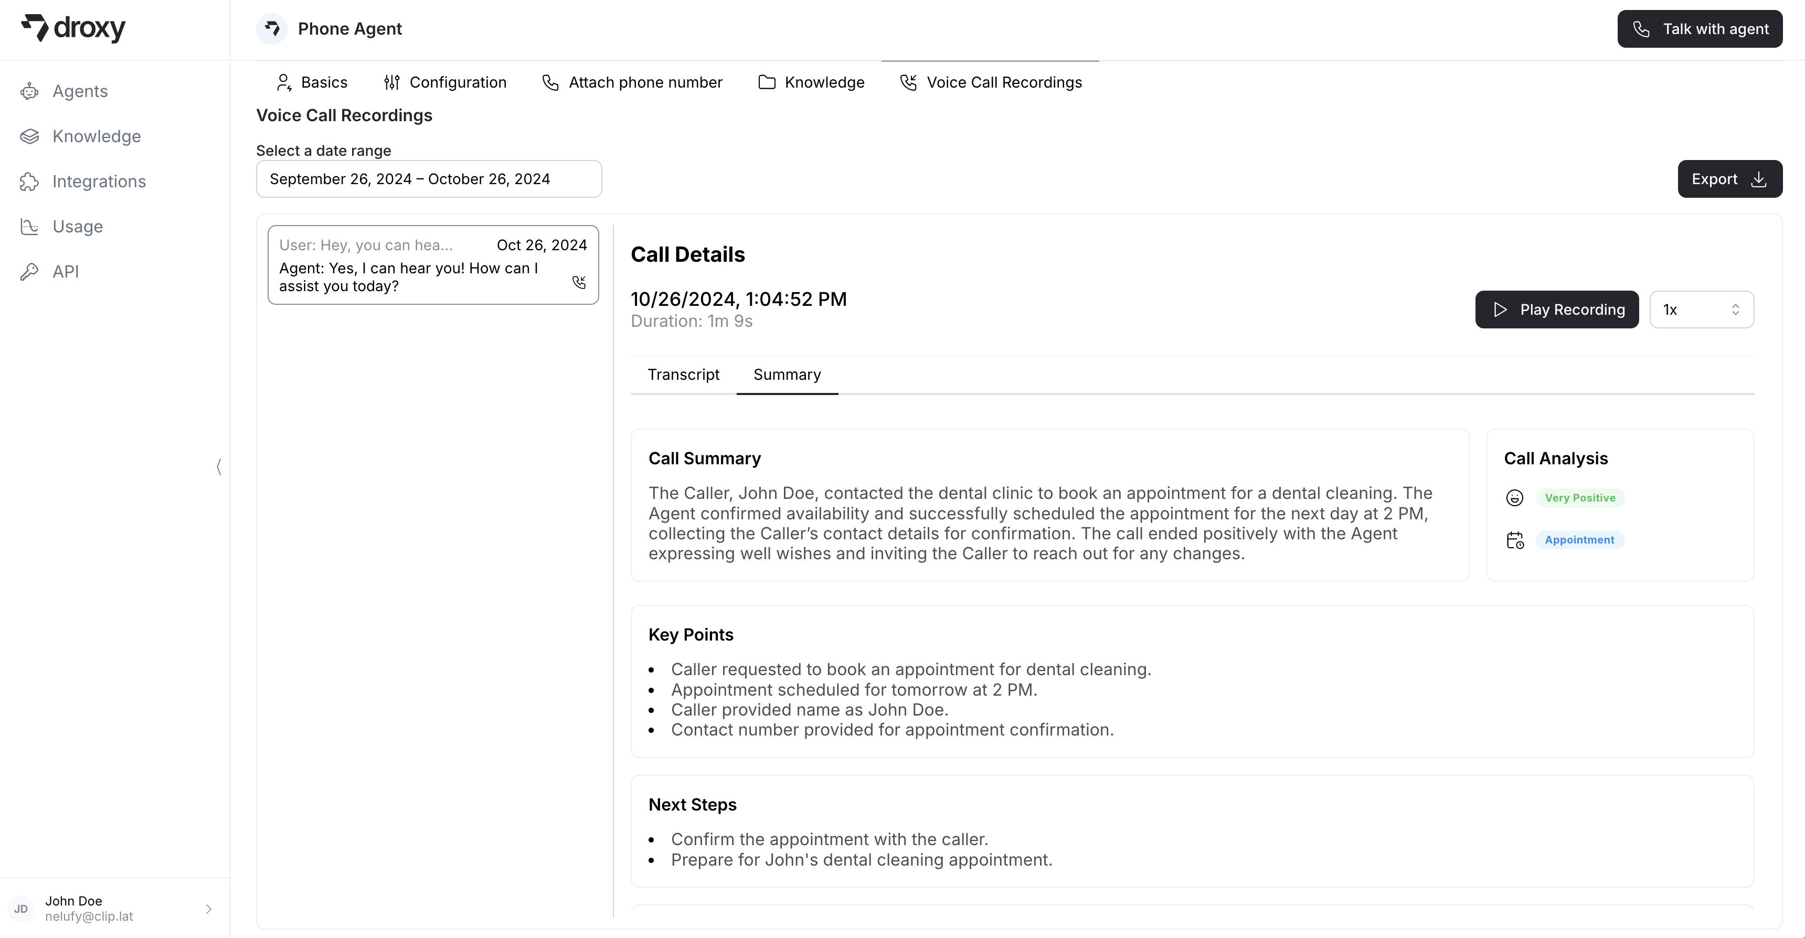Image resolution: width=1805 pixels, height=938 pixels.
Task: Select the Integrations sidebar icon
Action: coord(29,181)
